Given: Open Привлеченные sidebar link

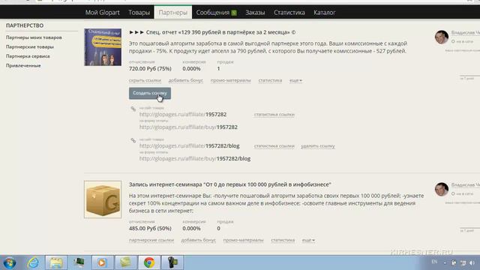Looking at the screenshot, I should (x=23, y=65).
